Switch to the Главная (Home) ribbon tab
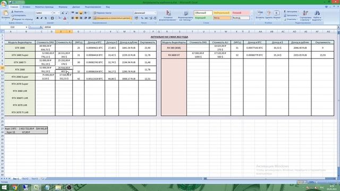Screen dimensions: 340x191 pyautogui.click(x=14, y=7)
